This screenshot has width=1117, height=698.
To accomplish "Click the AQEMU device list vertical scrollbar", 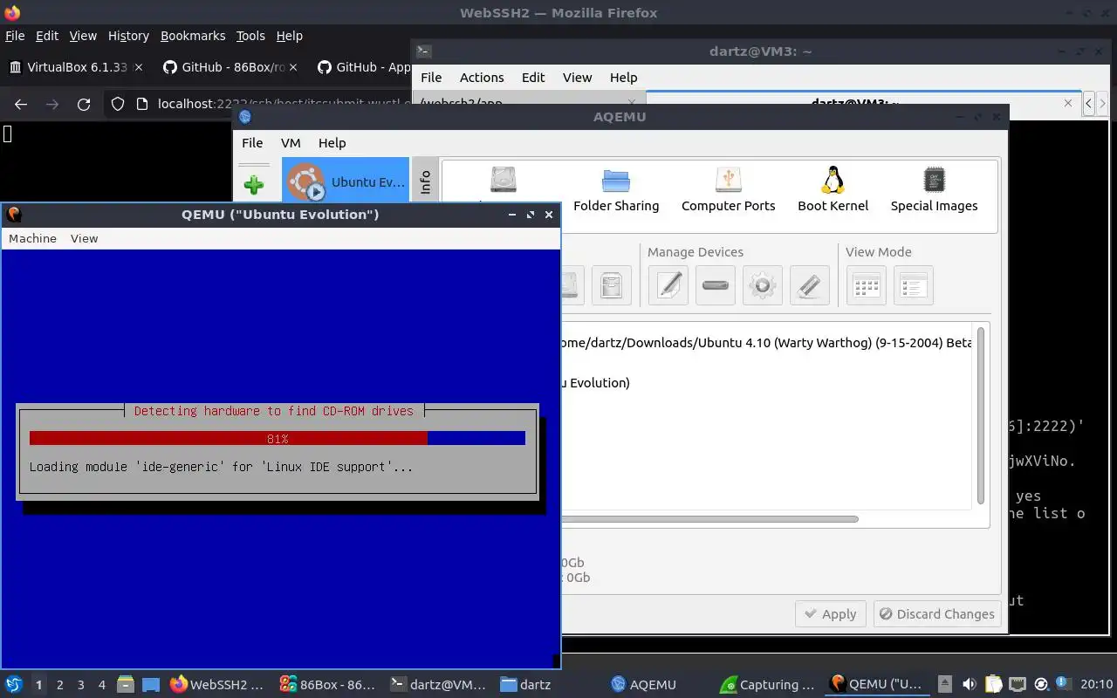I will (981, 415).
